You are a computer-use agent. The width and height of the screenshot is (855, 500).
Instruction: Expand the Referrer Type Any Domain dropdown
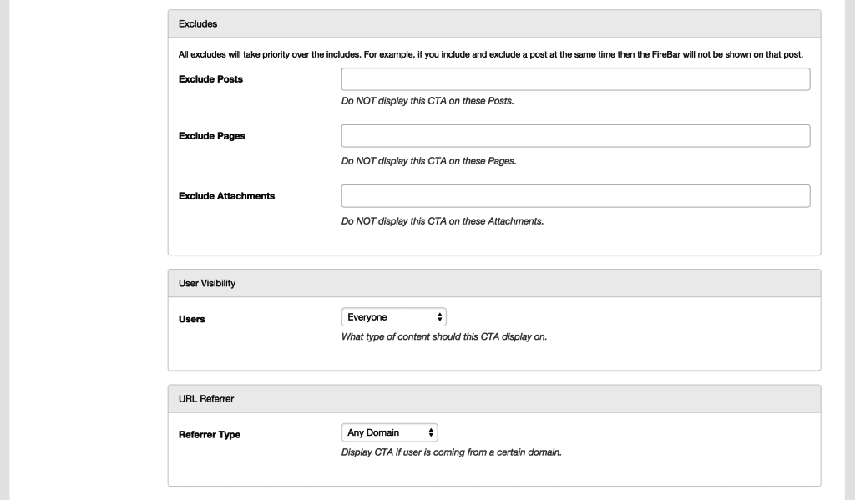pos(390,432)
